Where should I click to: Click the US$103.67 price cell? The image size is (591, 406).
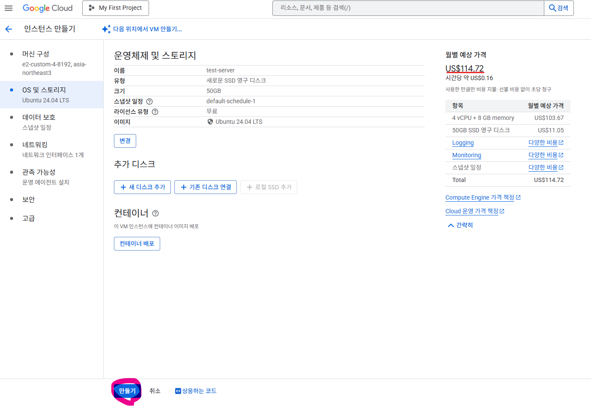549,118
